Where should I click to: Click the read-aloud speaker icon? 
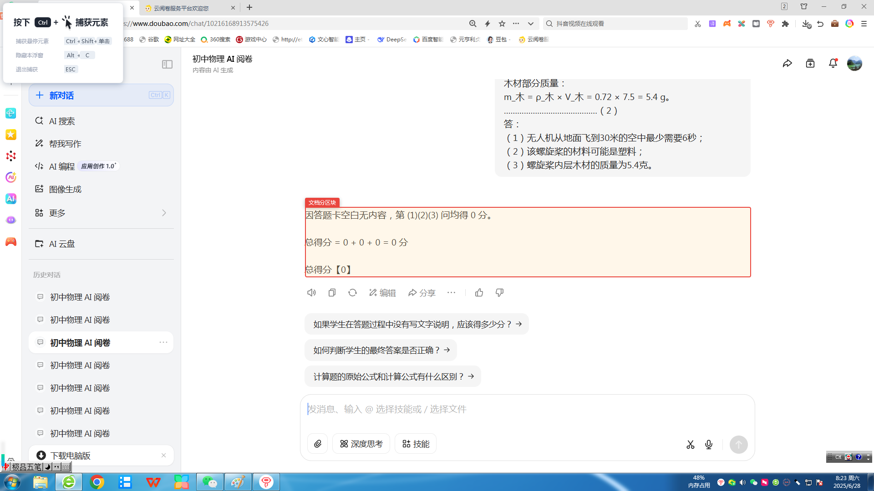(311, 293)
